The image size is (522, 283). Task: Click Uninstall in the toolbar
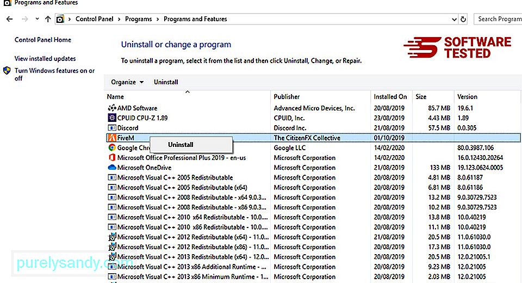pos(166,82)
